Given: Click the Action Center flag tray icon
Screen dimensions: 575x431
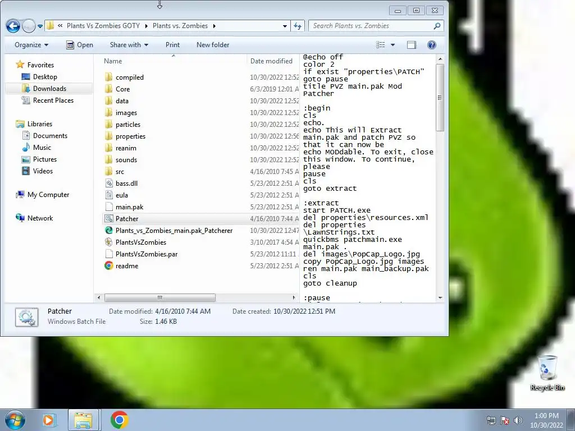Looking at the screenshot, I should pos(505,420).
